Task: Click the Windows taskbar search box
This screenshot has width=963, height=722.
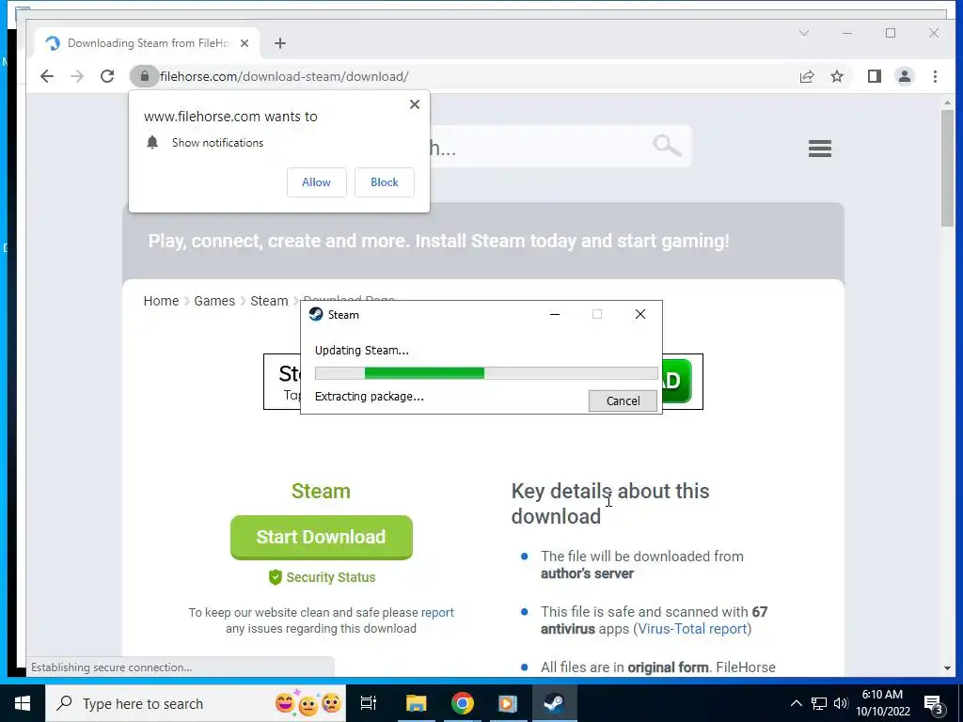Action: coord(196,703)
